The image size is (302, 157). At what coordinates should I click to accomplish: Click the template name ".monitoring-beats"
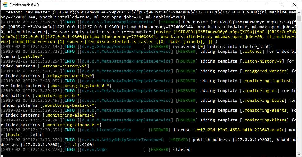[263, 101]
